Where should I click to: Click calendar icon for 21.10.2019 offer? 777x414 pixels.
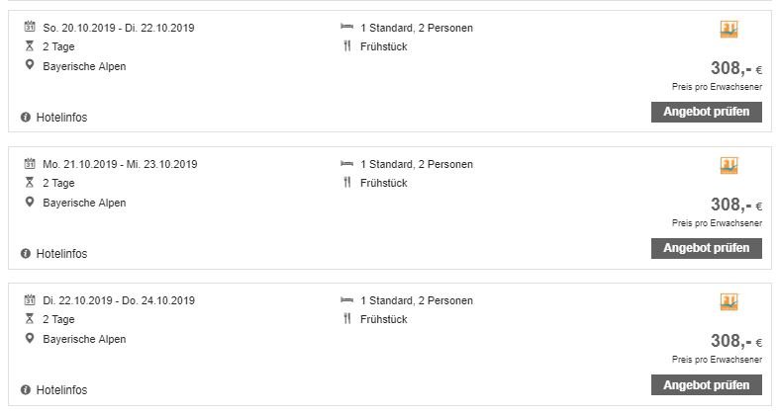pos(30,163)
